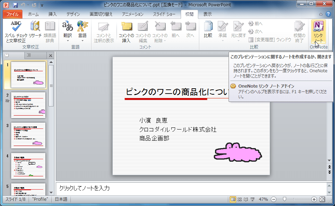
Task: Click the Save icon in Quick Access Toolbar
Action: click(x=15, y=5)
